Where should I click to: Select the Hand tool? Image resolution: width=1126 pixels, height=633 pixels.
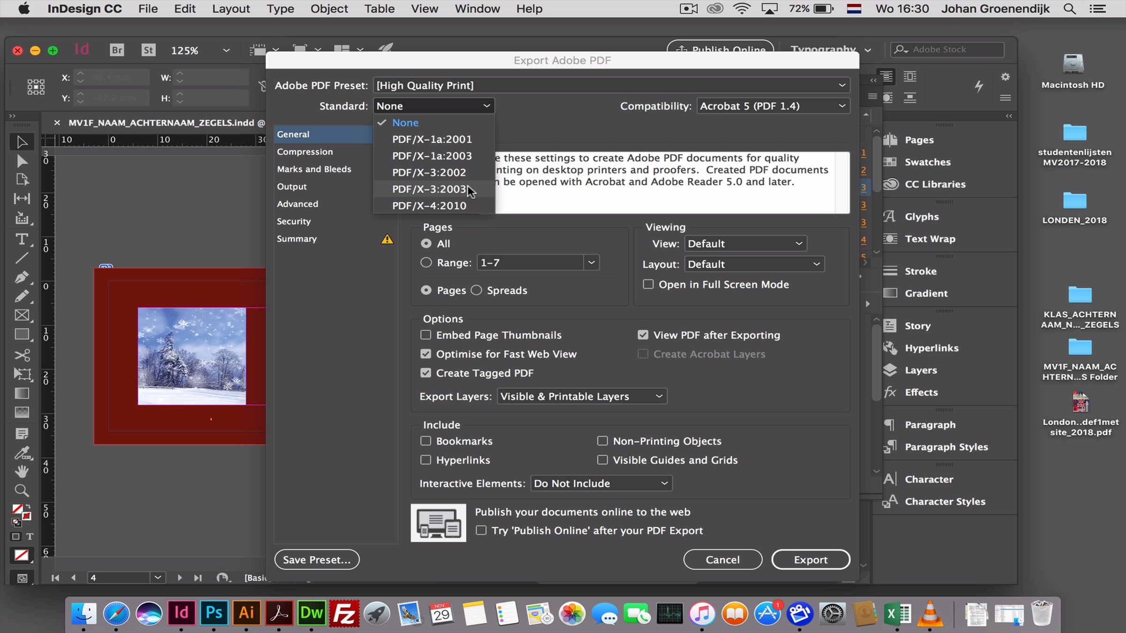(22, 471)
